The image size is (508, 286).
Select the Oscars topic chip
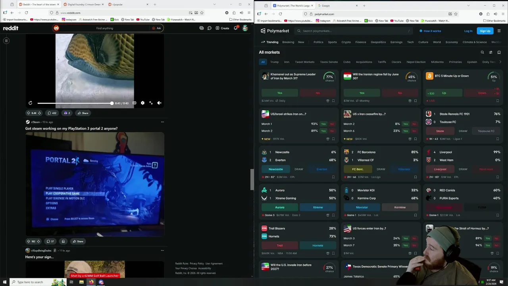tap(396, 62)
